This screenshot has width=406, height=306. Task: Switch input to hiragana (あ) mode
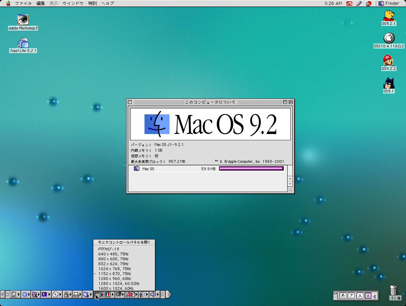click(x=343, y=296)
